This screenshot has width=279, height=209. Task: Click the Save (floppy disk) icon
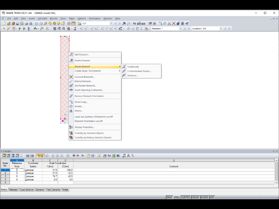[18, 23]
